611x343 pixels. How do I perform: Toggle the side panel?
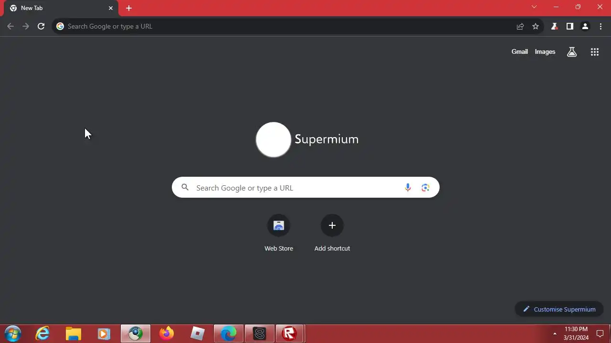[569, 26]
